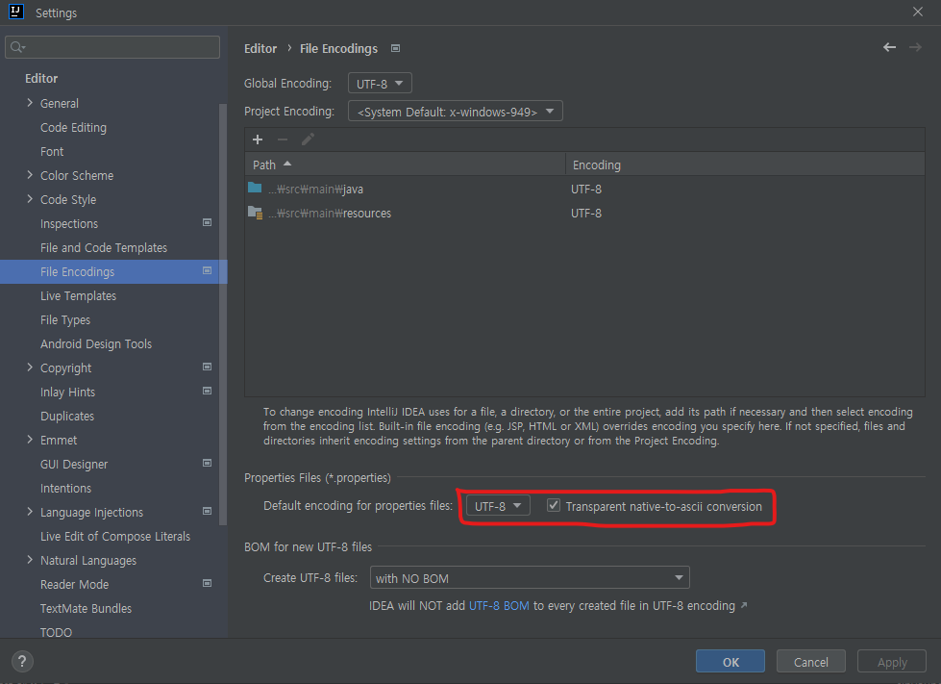This screenshot has height=684, width=941.
Task: Click the project-level icon beside File Encodings title
Action: 395,49
